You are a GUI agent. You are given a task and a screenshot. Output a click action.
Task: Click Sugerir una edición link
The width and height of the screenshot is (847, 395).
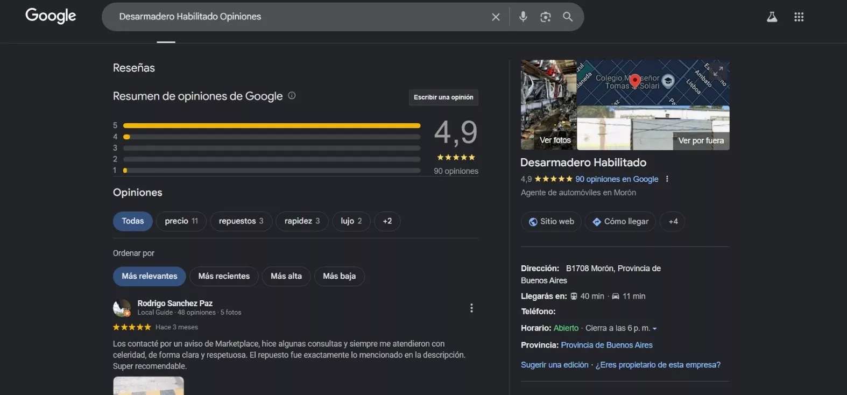pyautogui.click(x=555, y=365)
